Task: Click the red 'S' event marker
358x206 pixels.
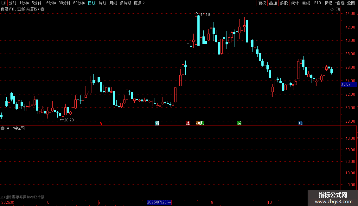Action: click(x=101, y=124)
